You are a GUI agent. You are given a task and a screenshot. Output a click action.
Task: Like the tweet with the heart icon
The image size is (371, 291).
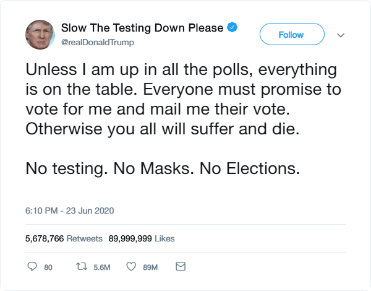tap(130, 267)
